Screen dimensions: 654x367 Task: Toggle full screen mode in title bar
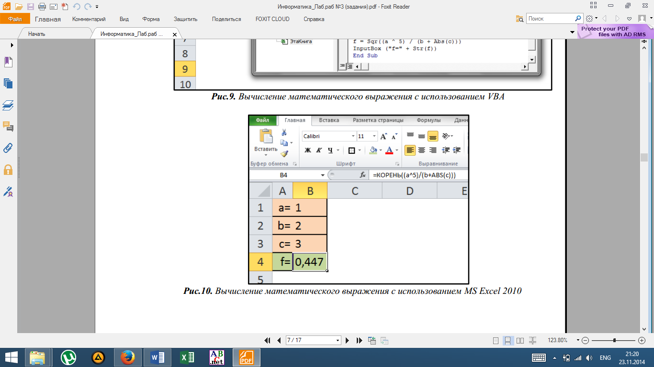593,5
